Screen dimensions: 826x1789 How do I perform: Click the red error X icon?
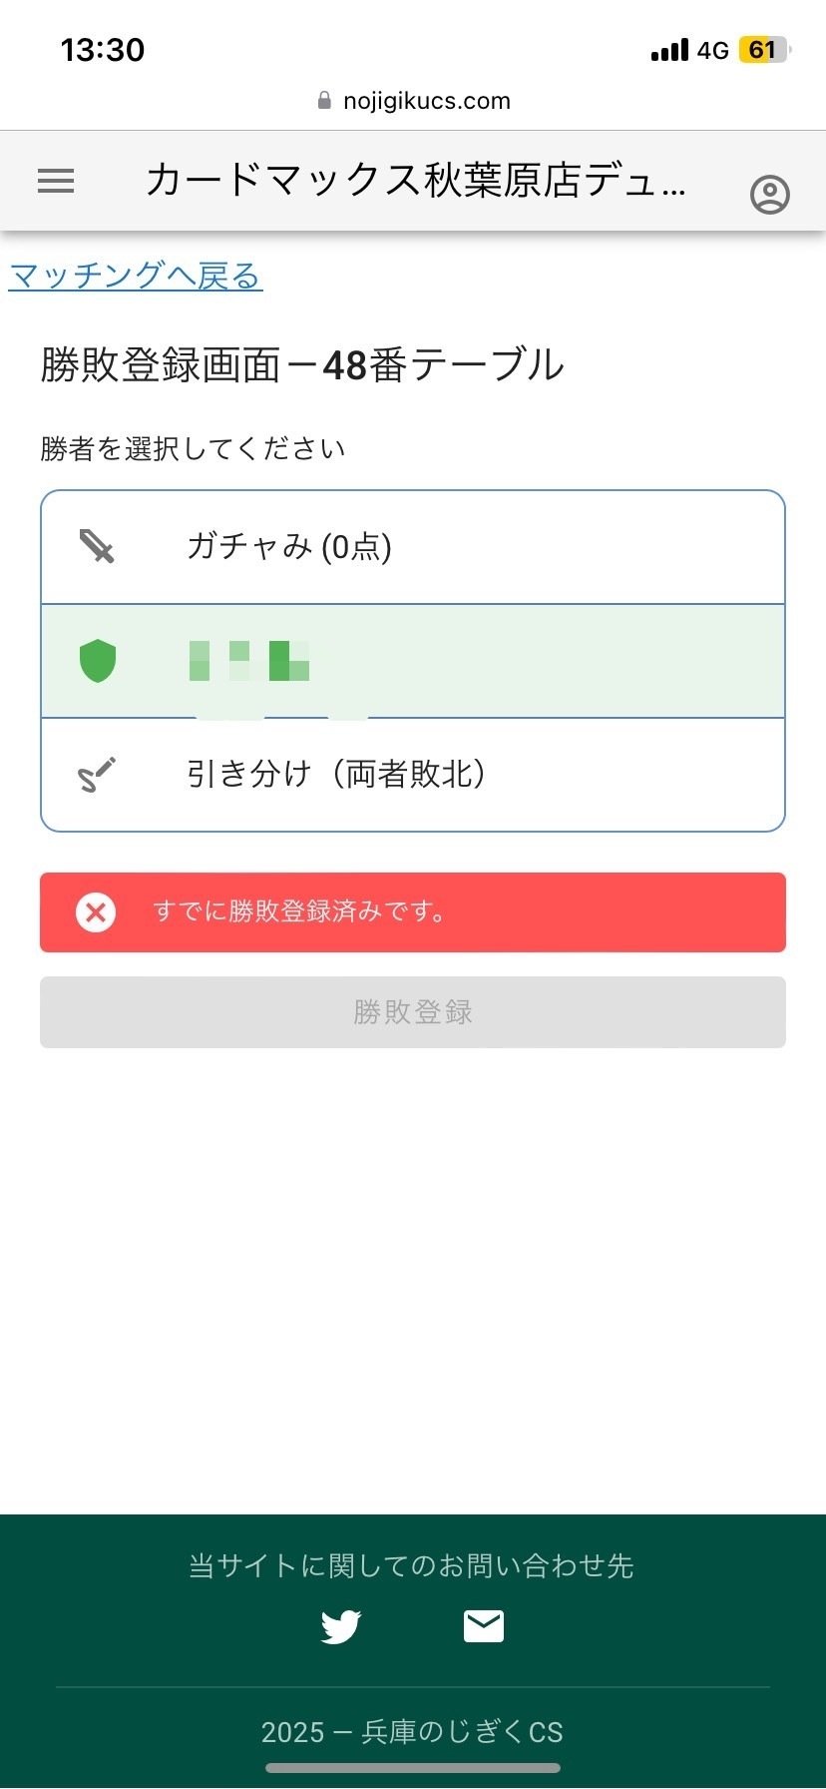click(96, 912)
